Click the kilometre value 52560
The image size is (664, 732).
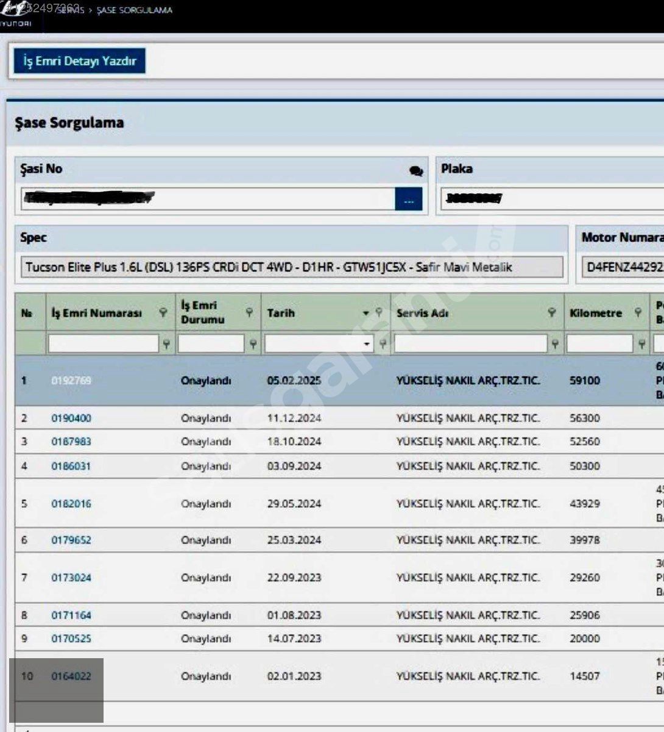click(x=585, y=441)
